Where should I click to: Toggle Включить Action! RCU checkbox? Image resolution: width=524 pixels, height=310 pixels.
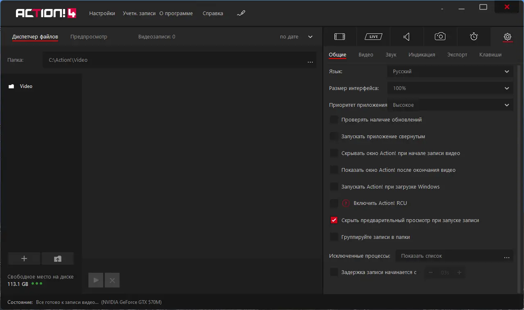pos(334,203)
